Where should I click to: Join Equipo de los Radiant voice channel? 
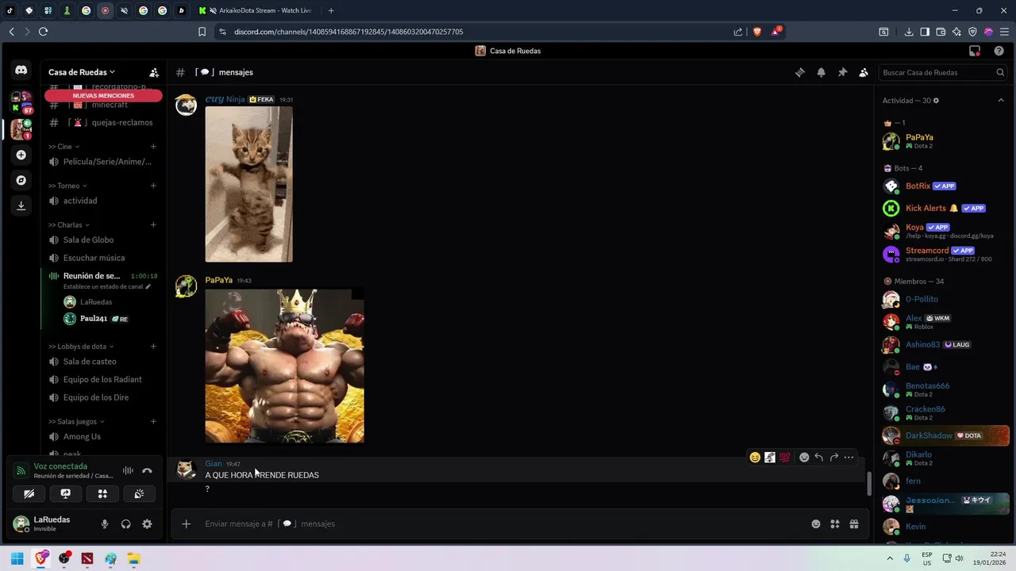tap(103, 379)
